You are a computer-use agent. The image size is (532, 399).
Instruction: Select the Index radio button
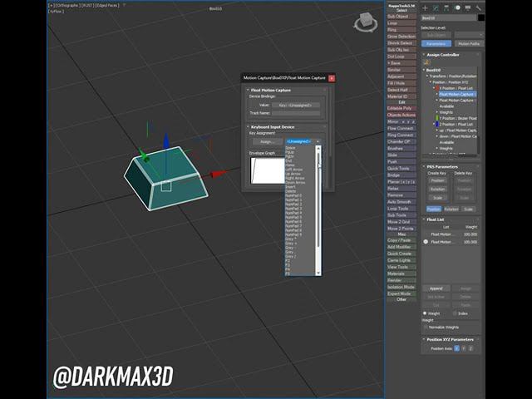point(455,313)
